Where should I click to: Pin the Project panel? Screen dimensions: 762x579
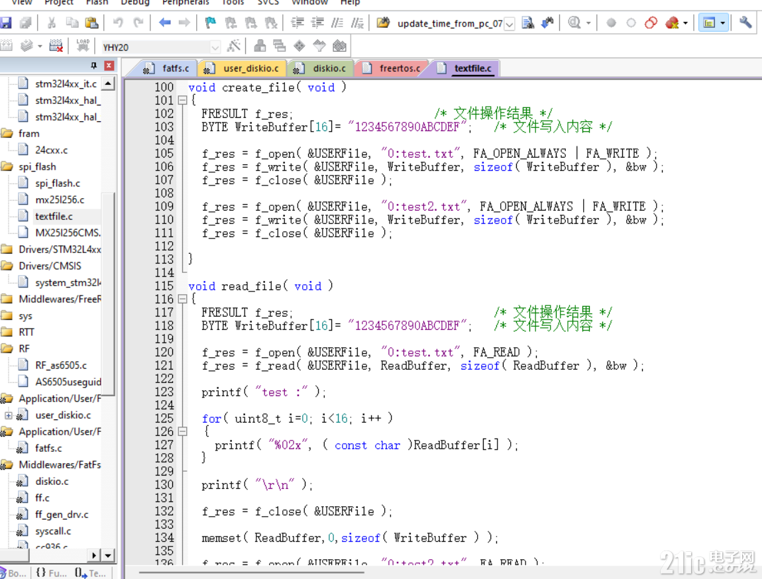pos(93,65)
